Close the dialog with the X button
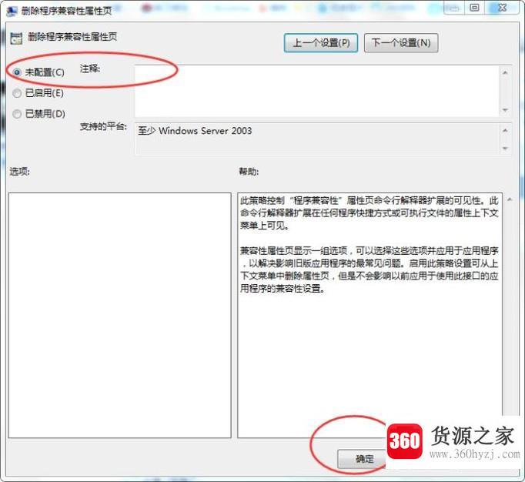Viewport: 525px width, 482px height. [502, 8]
